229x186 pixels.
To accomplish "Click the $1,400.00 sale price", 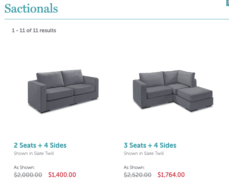I will (x=62, y=175).
